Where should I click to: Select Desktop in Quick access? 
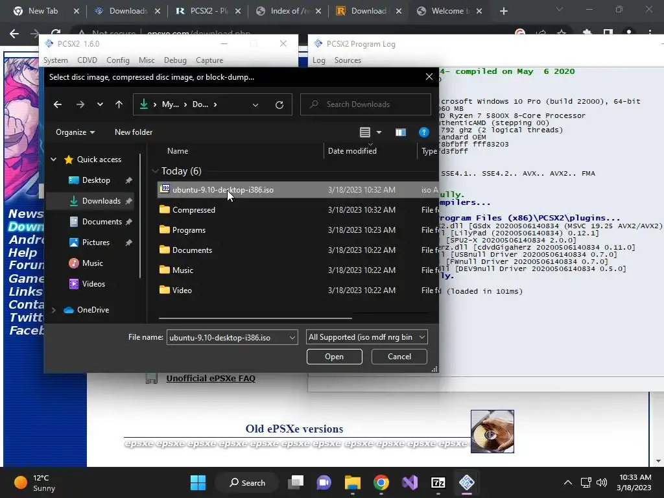coord(96,180)
